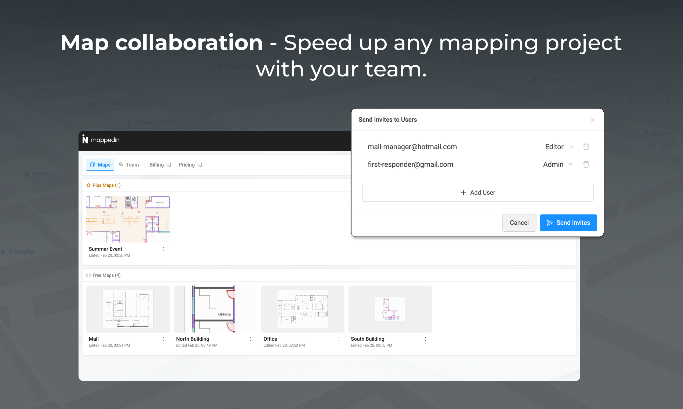
Task: Switch to the Team tab
Action: [x=129, y=164]
